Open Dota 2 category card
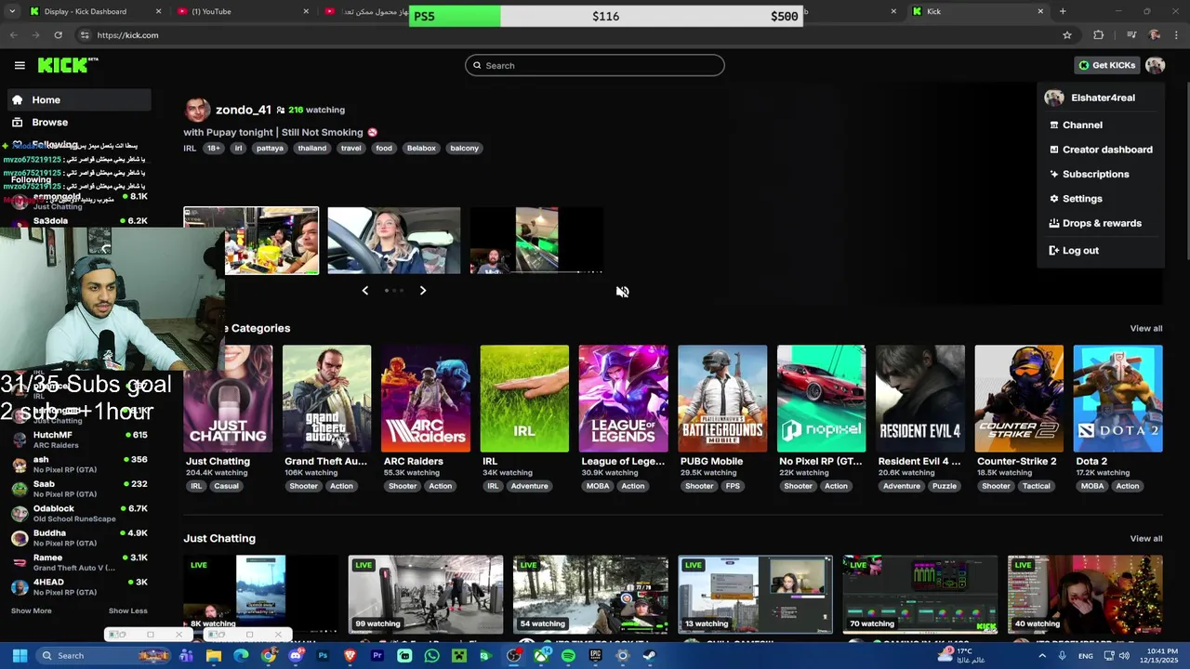1190x669 pixels. coord(1117,399)
